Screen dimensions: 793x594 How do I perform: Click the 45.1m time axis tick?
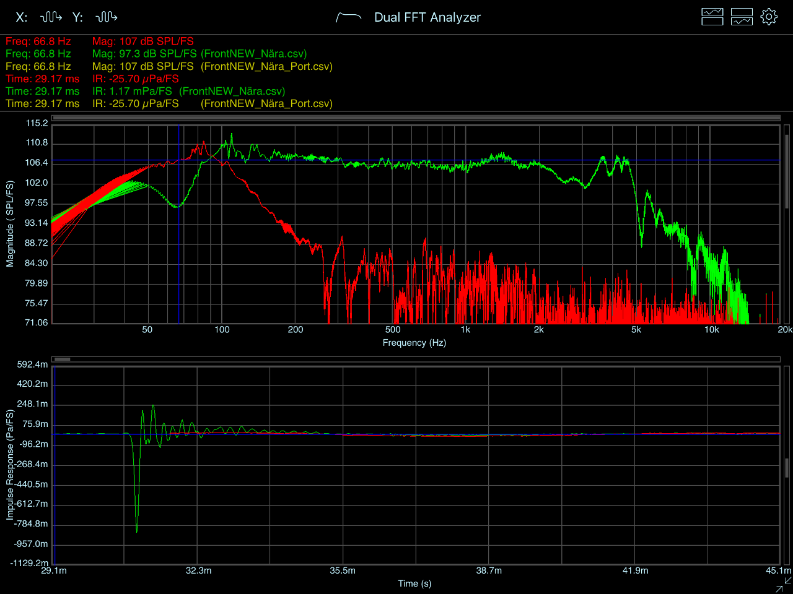tap(778, 570)
